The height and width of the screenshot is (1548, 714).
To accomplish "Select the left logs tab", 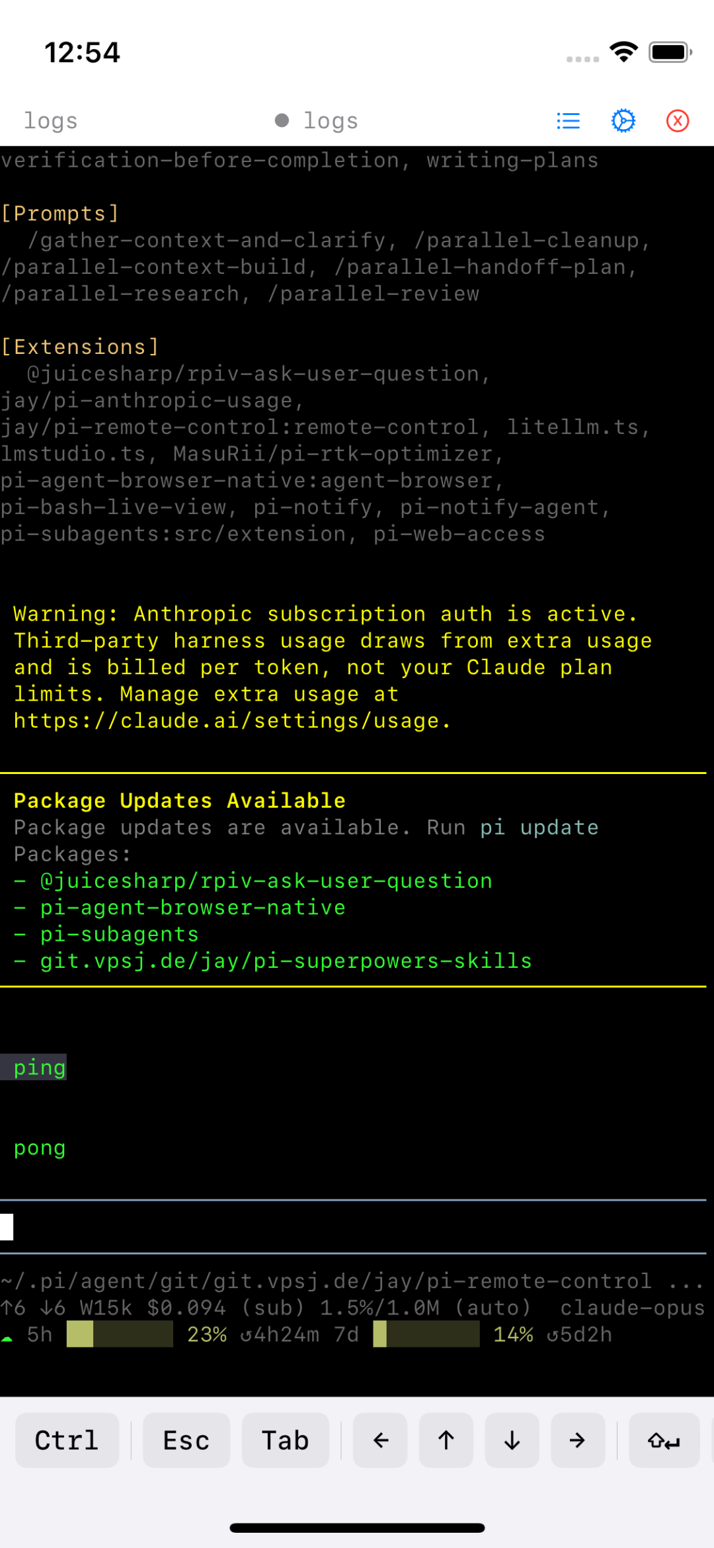I will pyautogui.click(x=51, y=121).
